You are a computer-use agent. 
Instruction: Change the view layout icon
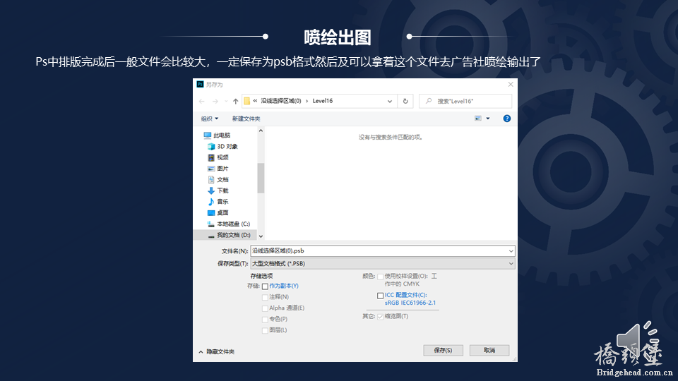(478, 119)
